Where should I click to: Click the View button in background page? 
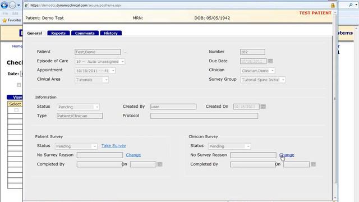point(15,97)
